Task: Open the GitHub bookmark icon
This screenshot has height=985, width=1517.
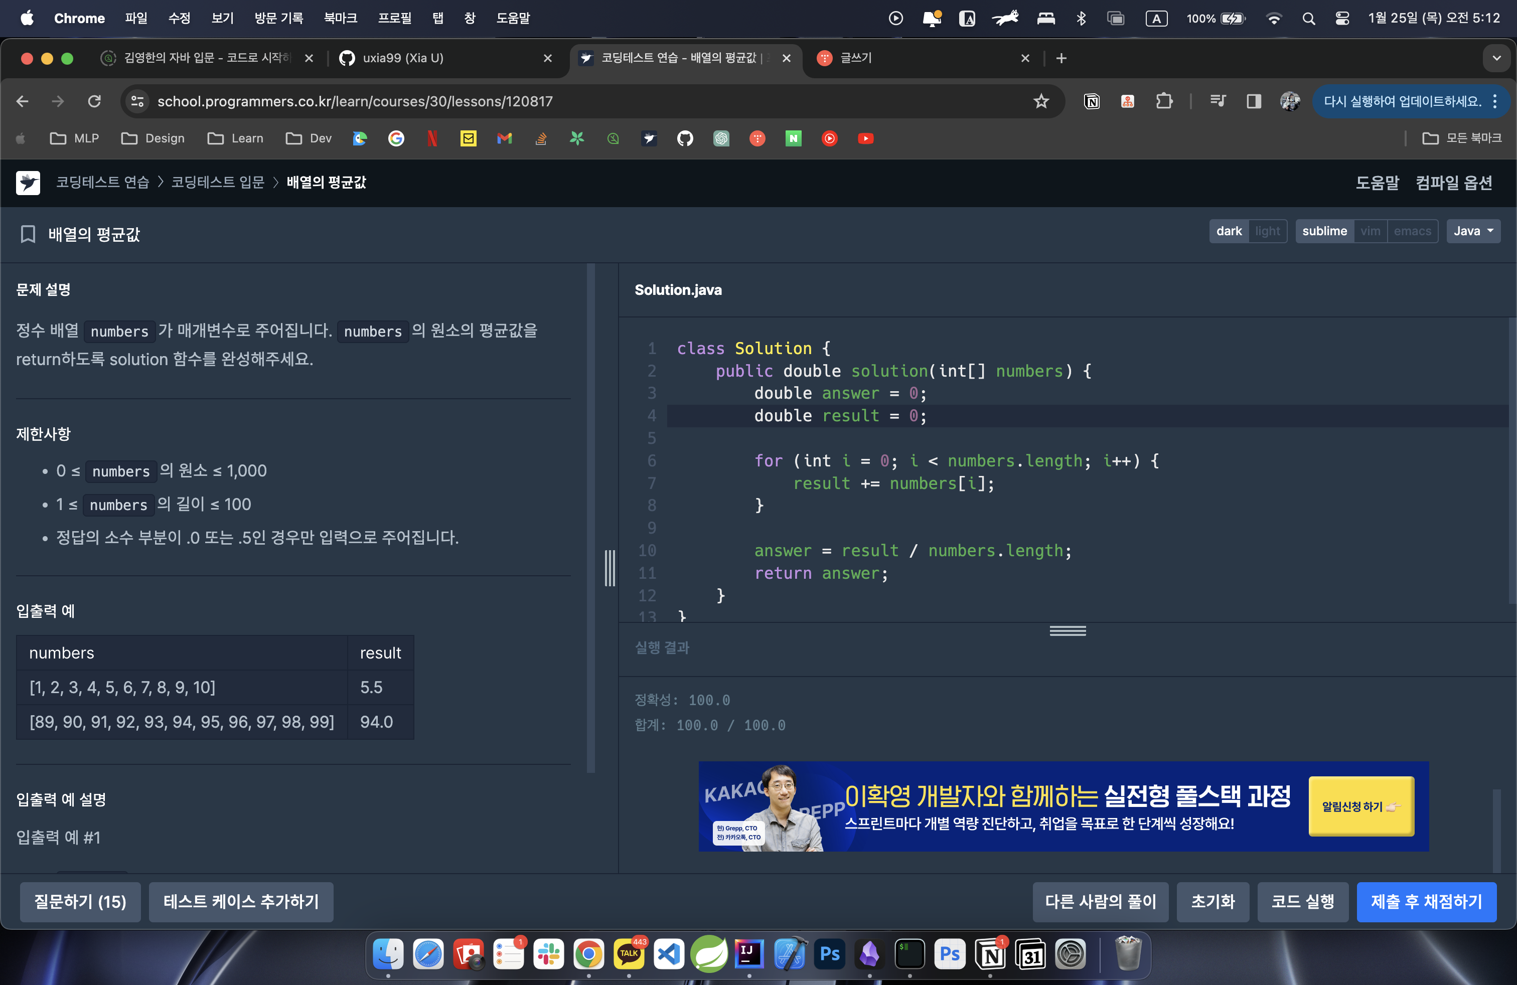Action: [x=685, y=138]
